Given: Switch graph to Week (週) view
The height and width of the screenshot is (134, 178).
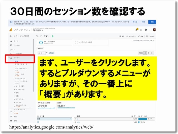Looking at the screenshot, I should (x=148, y=53).
